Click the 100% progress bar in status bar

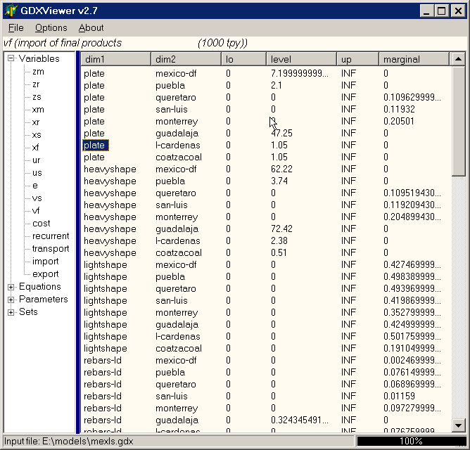click(410, 442)
